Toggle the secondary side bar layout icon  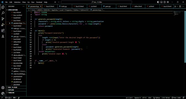165,2
